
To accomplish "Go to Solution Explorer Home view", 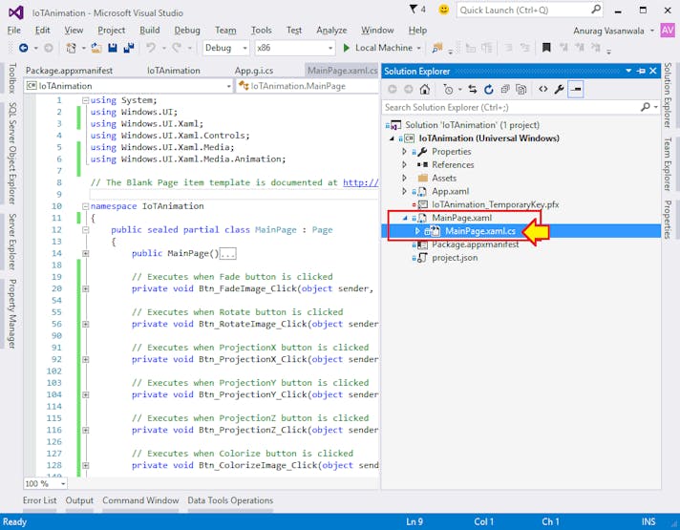I will point(425,90).
